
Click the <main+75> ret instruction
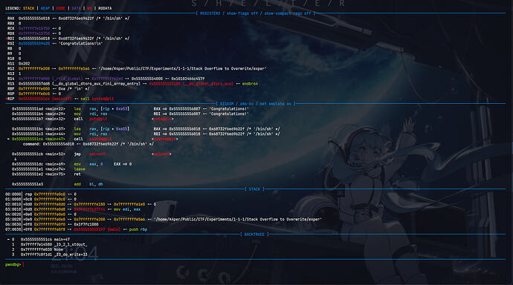(x=46, y=174)
